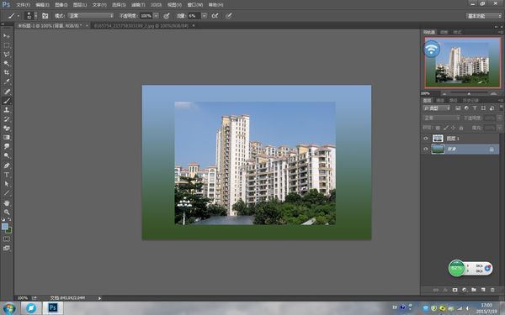This screenshot has width=505, height=315.
Task: Click the Navigator zoom slider handle
Action: pos(469,93)
